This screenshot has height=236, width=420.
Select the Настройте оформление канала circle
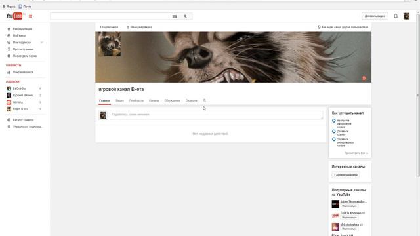tap(334, 121)
